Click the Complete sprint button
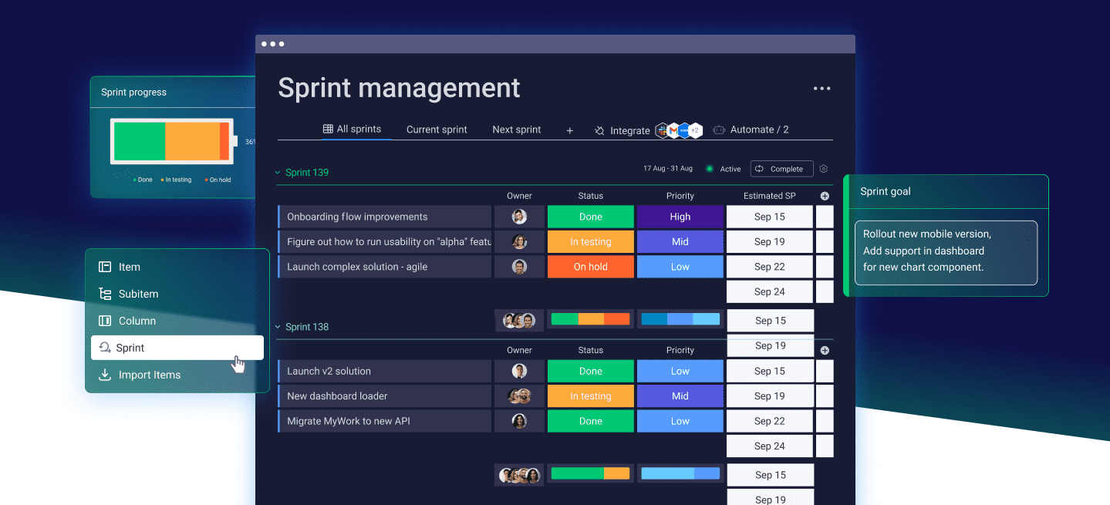1110x505 pixels. [781, 169]
